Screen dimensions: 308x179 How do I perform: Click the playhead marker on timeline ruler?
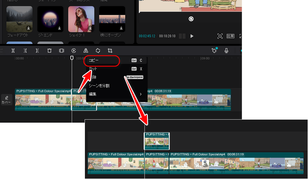pos(72,58)
